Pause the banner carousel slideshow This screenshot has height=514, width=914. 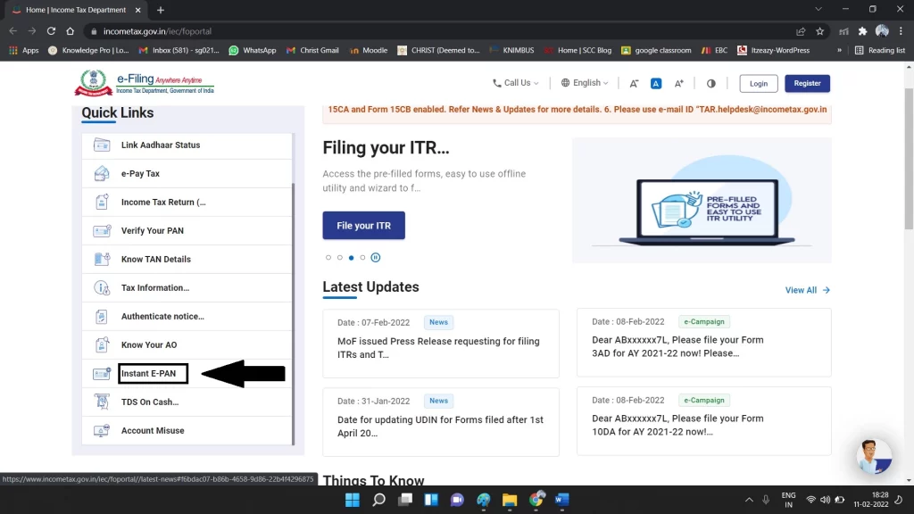pos(376,258)
